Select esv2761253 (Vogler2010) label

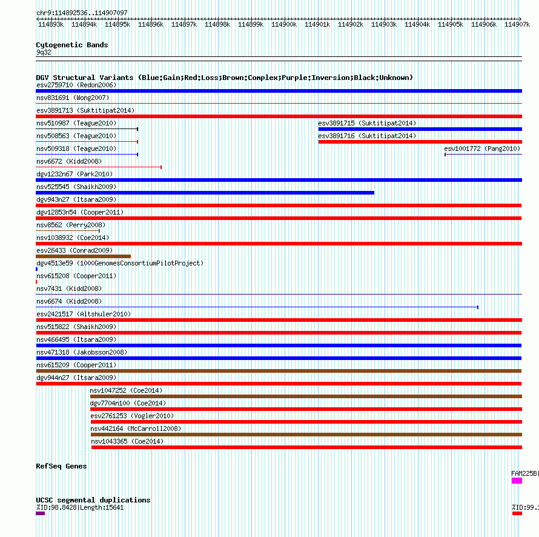pyautogui.click(x=133, y=416)
